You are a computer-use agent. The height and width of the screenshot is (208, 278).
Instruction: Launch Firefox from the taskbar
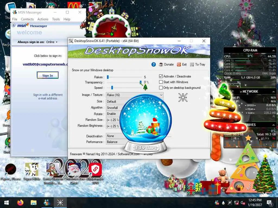(20, 203)
